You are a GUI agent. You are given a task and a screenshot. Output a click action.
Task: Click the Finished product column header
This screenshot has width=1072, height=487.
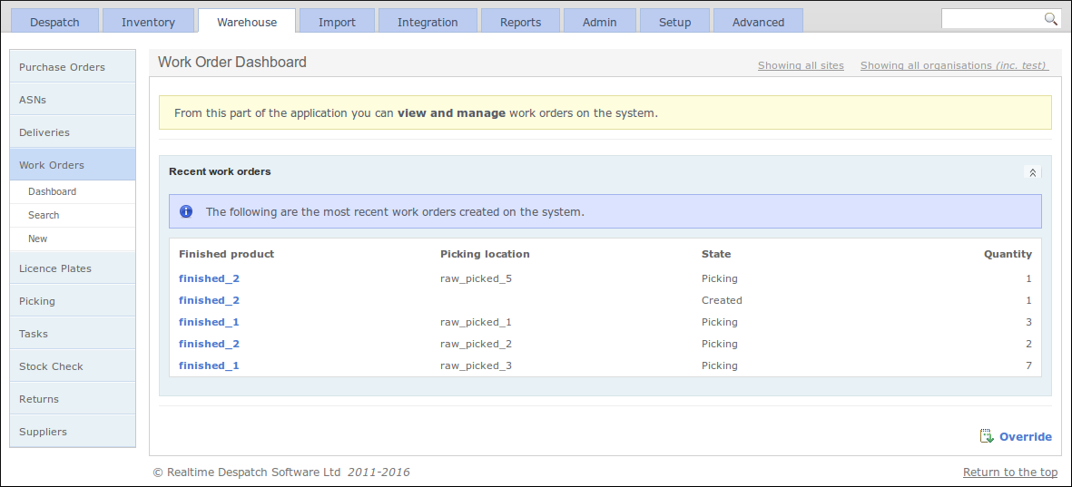tap(226, 254)
